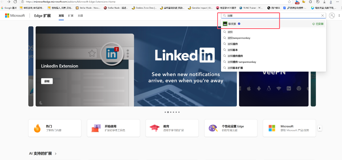Switch to the 扩展 tab
Image resolution: width=342 pixels, height=160 pixels.
coord(71,16)
